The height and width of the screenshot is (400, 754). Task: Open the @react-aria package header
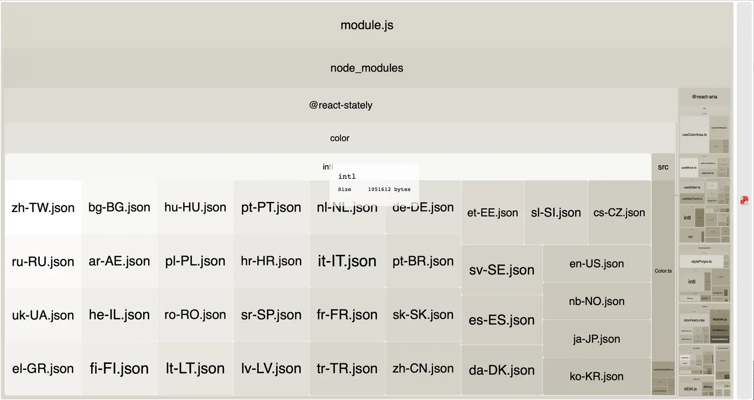point(704,97)
